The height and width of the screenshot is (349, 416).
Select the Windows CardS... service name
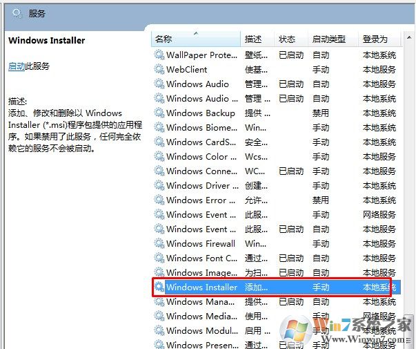[201, 142]
